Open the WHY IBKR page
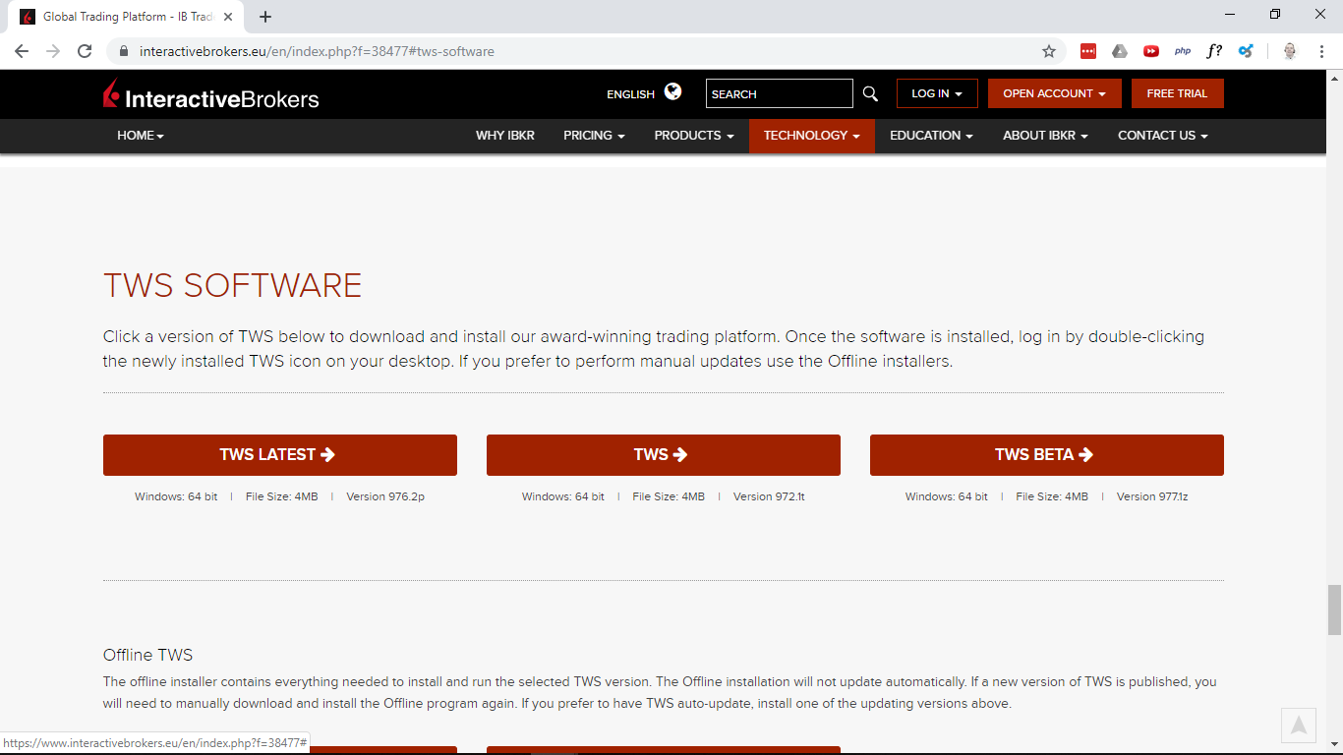Image resolution: width=1343 pixels, height=755 pixels. [505, 136]
